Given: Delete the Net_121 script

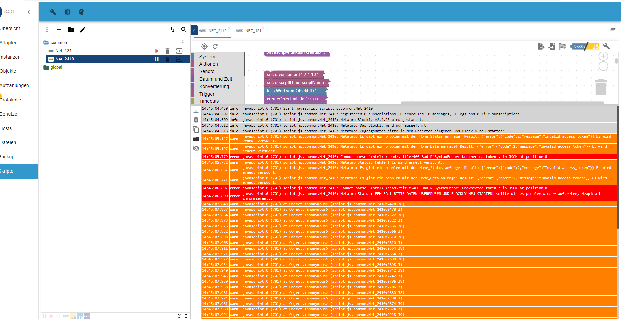Looking at the screenshot, I should tap(168, 51).
